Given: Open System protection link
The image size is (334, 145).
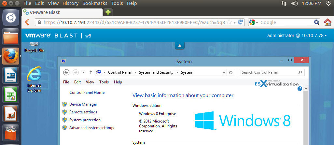Looking at the screenshot, I should [85, 120].
